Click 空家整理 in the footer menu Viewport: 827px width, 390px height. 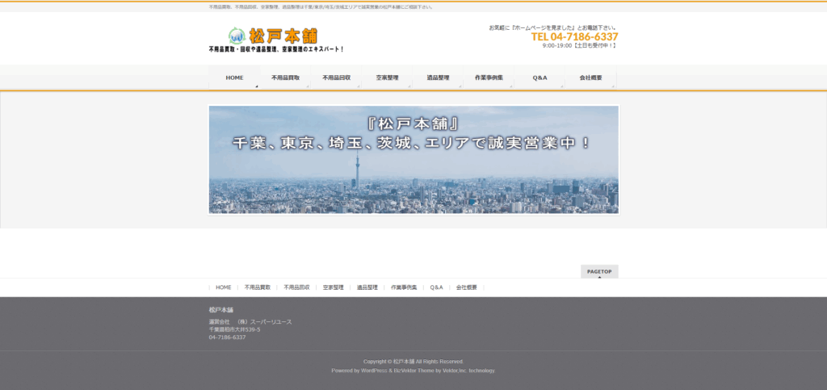coord(333,287)
